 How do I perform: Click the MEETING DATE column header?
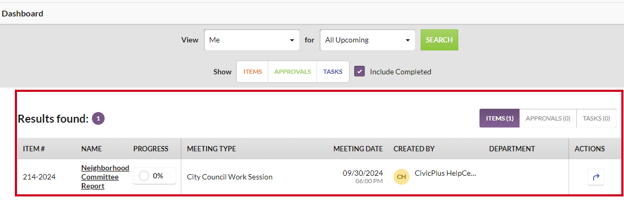(358, 149)
